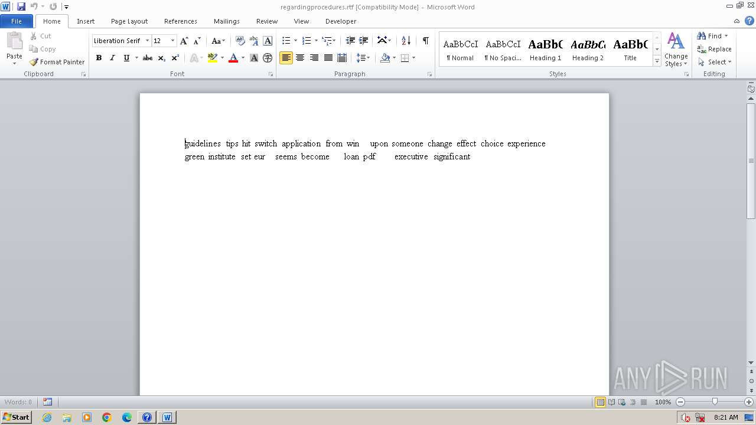
Task: Open Internet Explorer from taskbar
Action: (x=47, y=417)
